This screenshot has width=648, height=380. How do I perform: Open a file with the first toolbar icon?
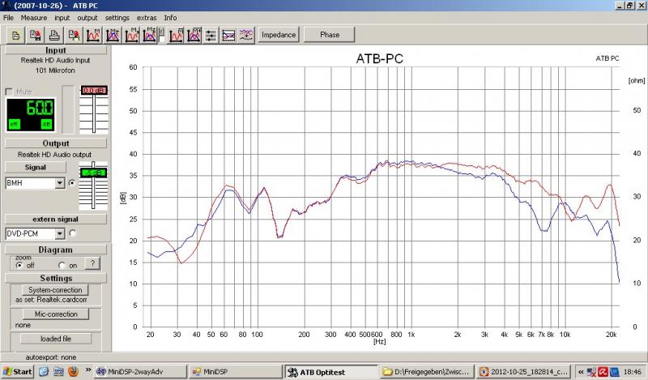click(x=15, y=36)
